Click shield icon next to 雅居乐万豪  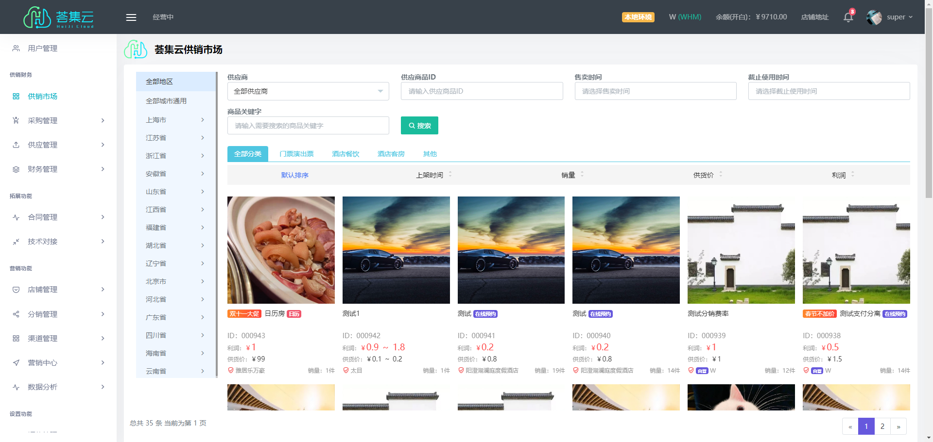point(231,370)
